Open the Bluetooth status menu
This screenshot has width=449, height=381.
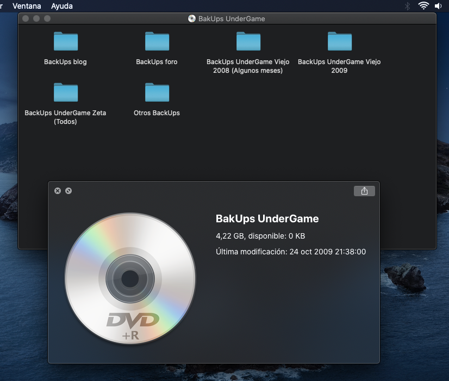[x=407, y=6]
